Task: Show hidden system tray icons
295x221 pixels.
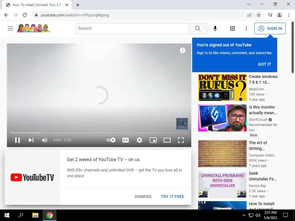Action: 244,215
